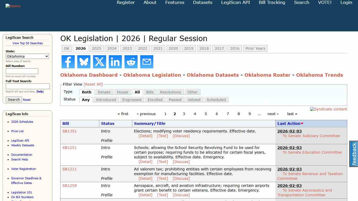358x201 pixels.
Task: Filter status to Introduced
Action: [106, 99]
